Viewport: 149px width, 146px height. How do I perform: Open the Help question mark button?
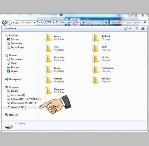tap(143, 29)
